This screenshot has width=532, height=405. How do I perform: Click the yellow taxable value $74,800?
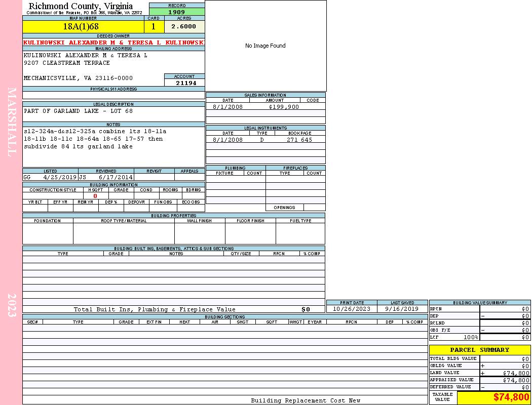511,397
